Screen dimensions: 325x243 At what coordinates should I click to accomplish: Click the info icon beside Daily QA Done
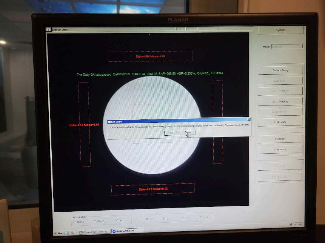click(x=48, y=29)
